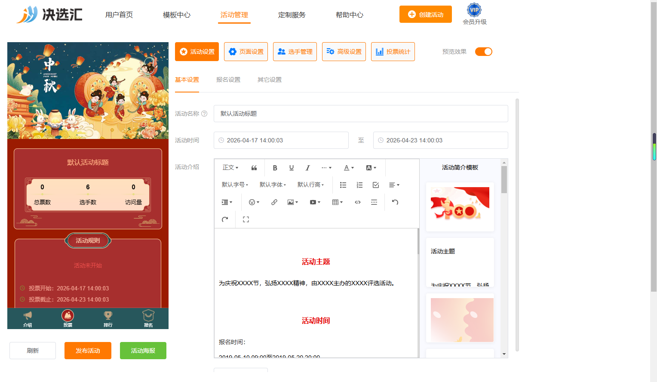Apply underline formatting in the editor
This screenshot has height=382, width=657.
point(292,168)
